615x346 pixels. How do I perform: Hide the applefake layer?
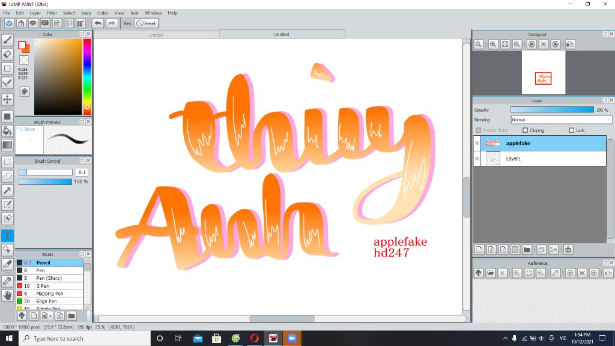tap(477, 143)
